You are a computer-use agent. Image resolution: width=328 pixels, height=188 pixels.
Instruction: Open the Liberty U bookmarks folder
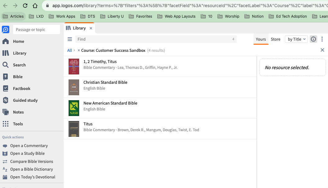pyautogui.click(x=112, y=16)
